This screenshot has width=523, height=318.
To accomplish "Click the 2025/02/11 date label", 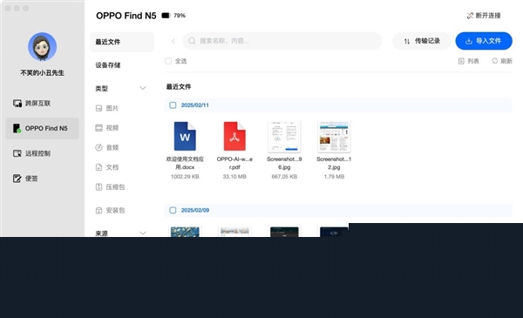I will [x=194, y=105].
